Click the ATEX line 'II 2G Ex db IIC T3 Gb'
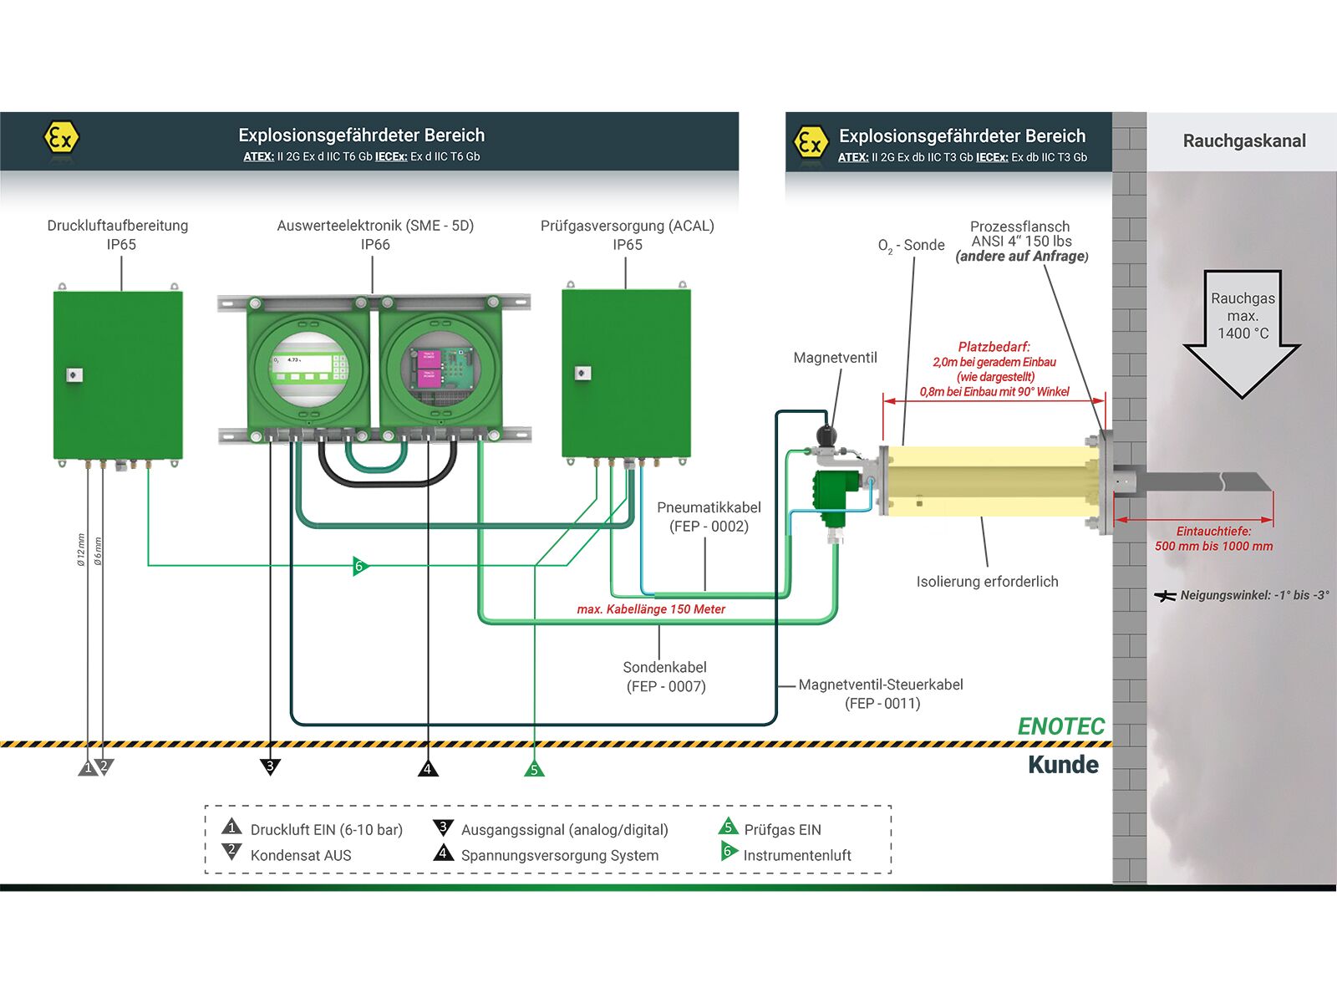 coord(923,157)
